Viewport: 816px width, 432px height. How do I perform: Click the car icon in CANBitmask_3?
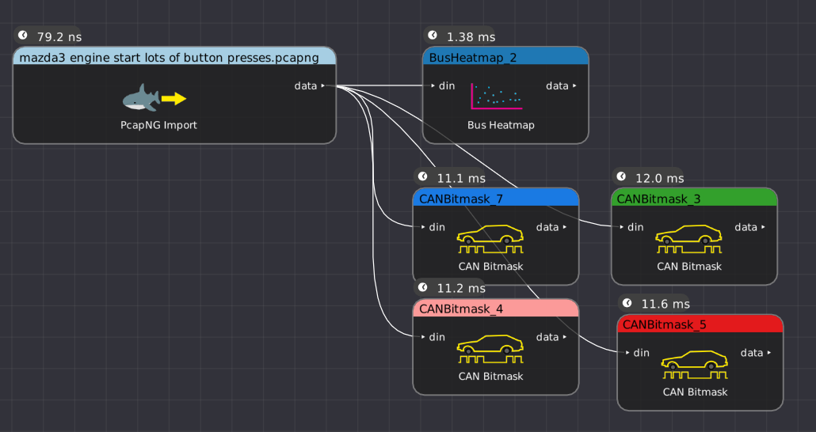pos(688,239)
